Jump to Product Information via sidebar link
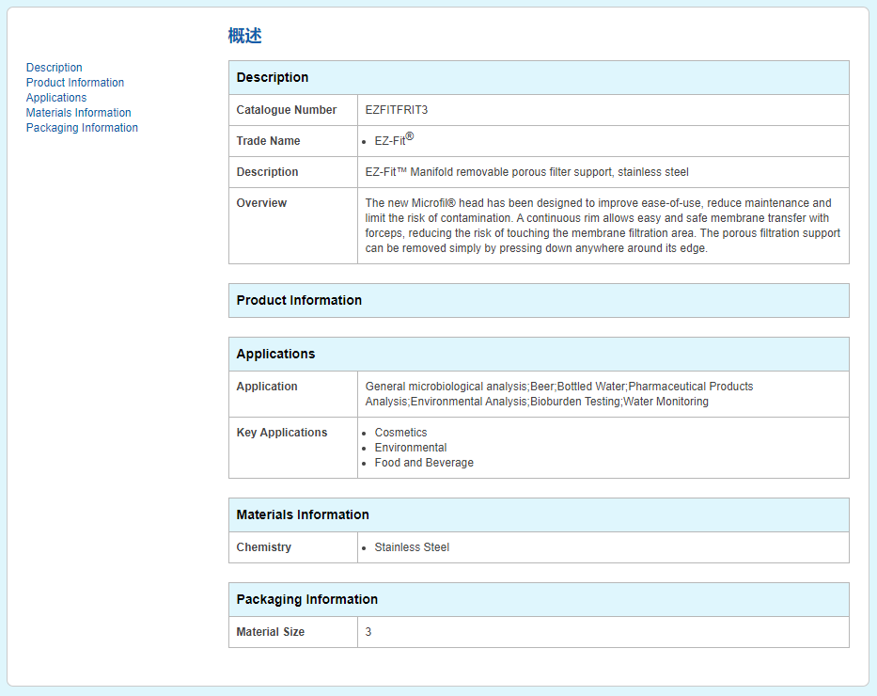 click(x=75, y=82)
